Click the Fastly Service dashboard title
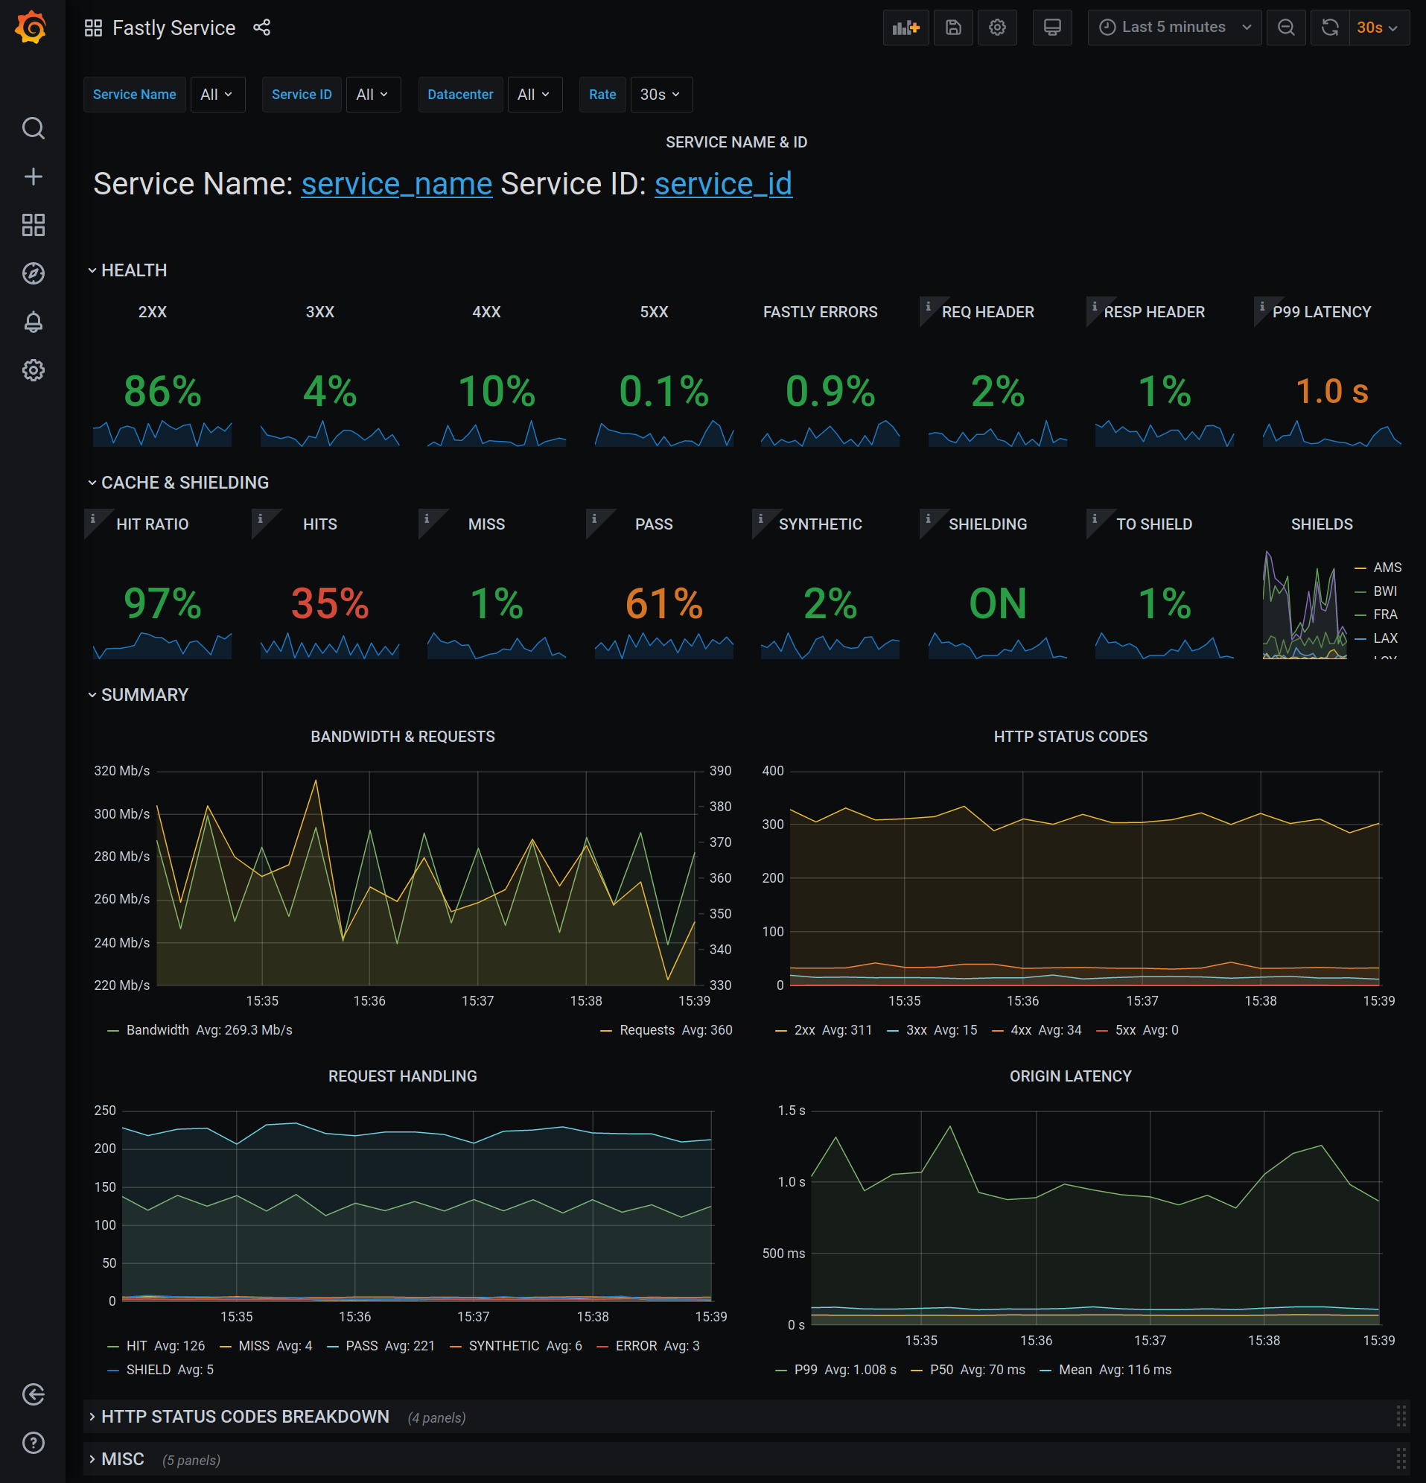 point(174,28)
